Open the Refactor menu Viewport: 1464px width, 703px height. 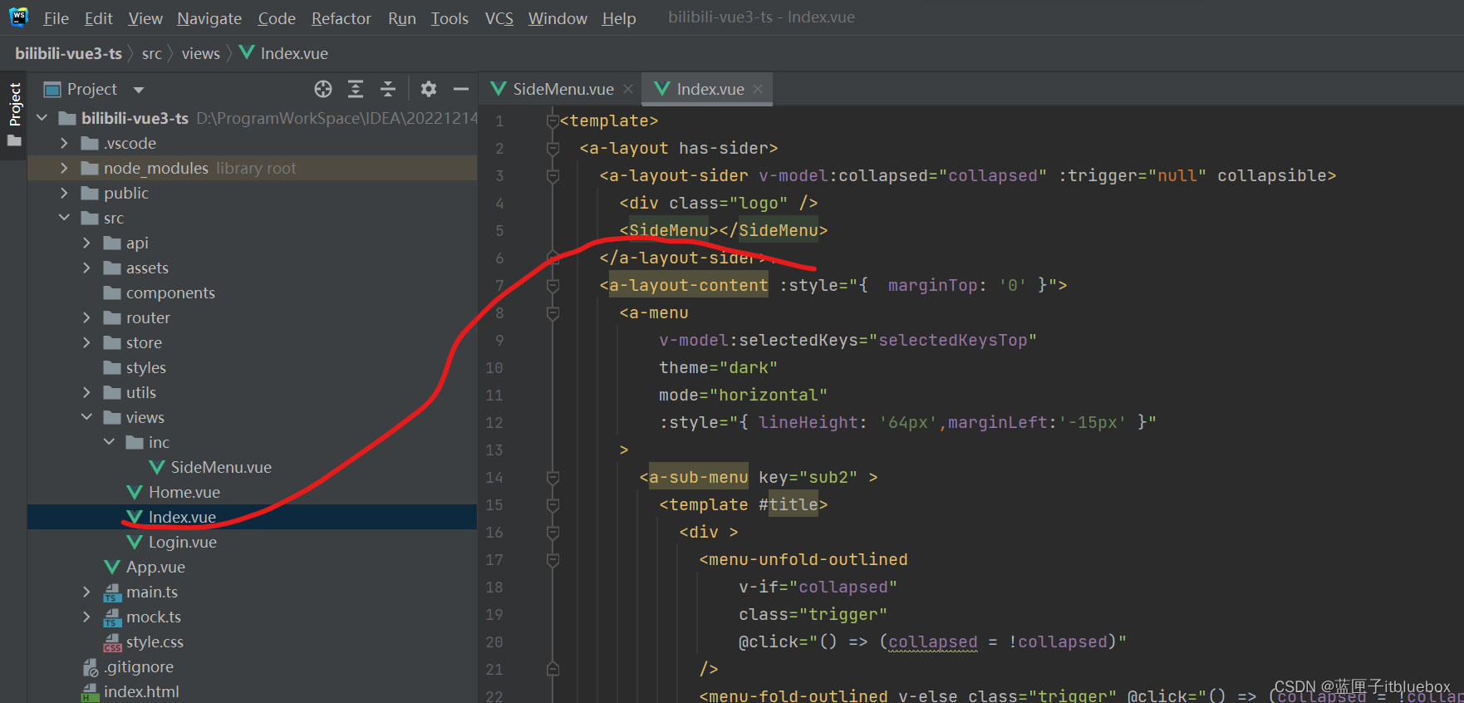click(341, 18)
